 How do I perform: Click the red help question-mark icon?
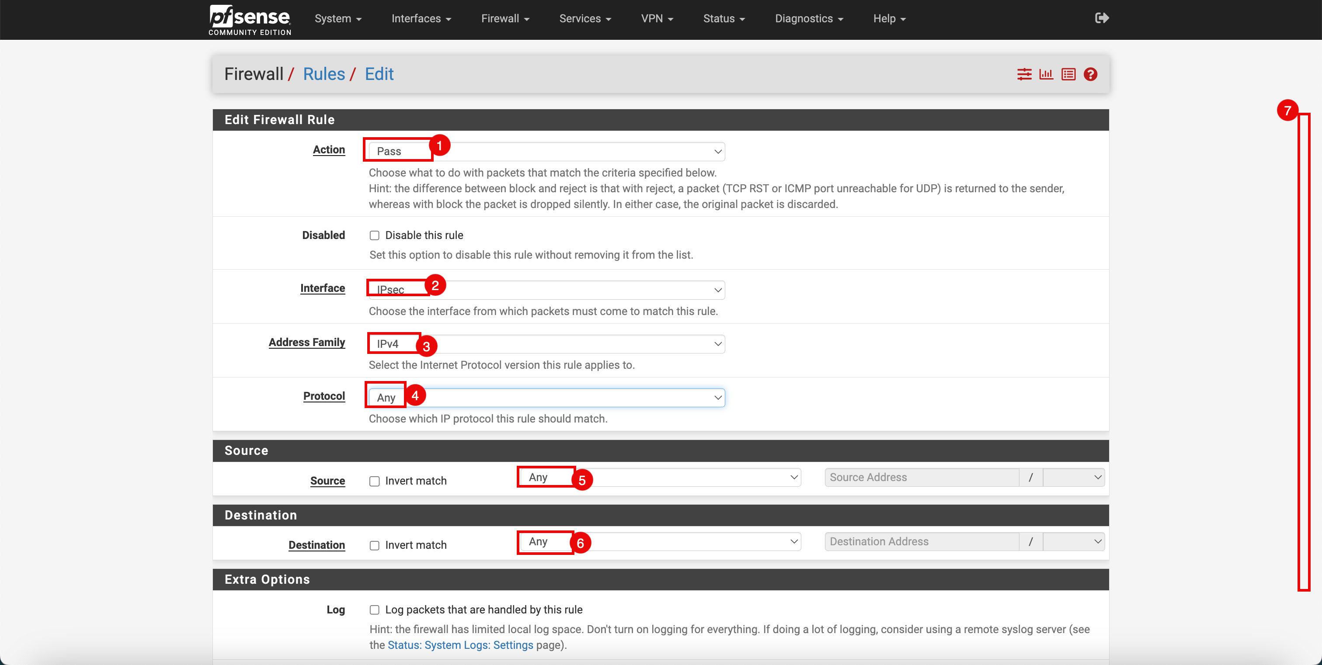[x=1091, y=74]
